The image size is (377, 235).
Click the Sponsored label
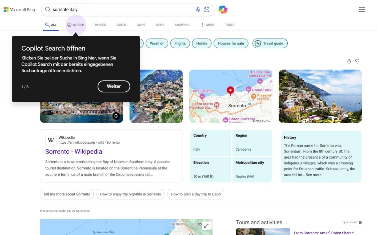click(x=349, y=222)
